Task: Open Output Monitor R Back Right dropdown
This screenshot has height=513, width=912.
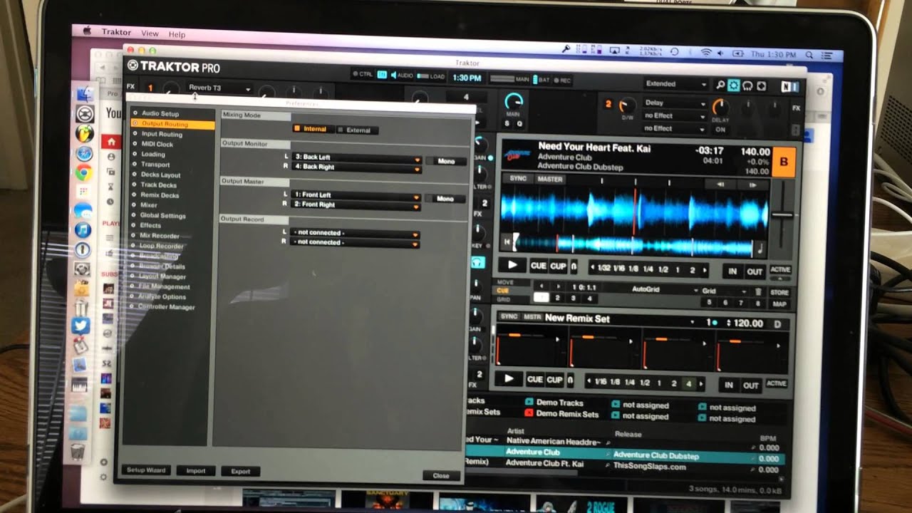Action: (x=356, y=167)
